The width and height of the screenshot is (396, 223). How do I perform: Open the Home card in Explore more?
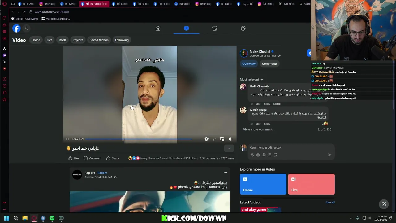pyautogui.click(x=263, y=184)
